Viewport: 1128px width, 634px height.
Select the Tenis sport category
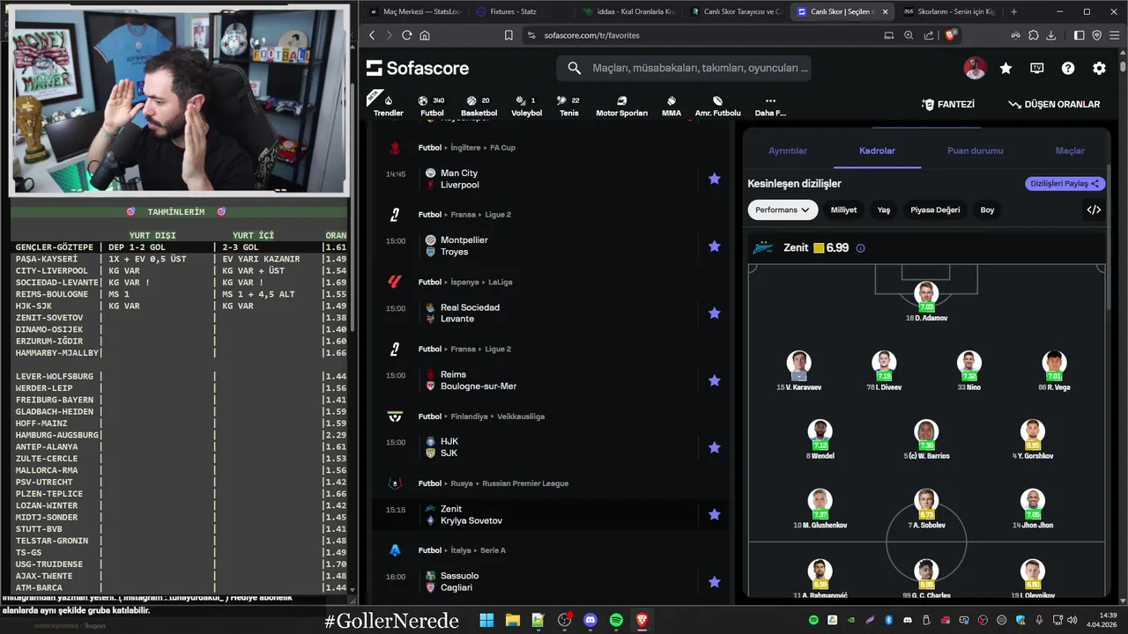tap(569, 106)
